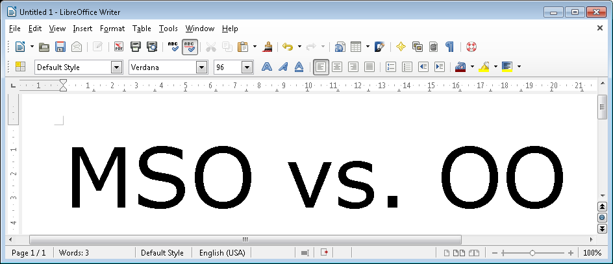This screenshot has height=264, width=613.
Task: Open the View menu
Action: click(57, 29)
